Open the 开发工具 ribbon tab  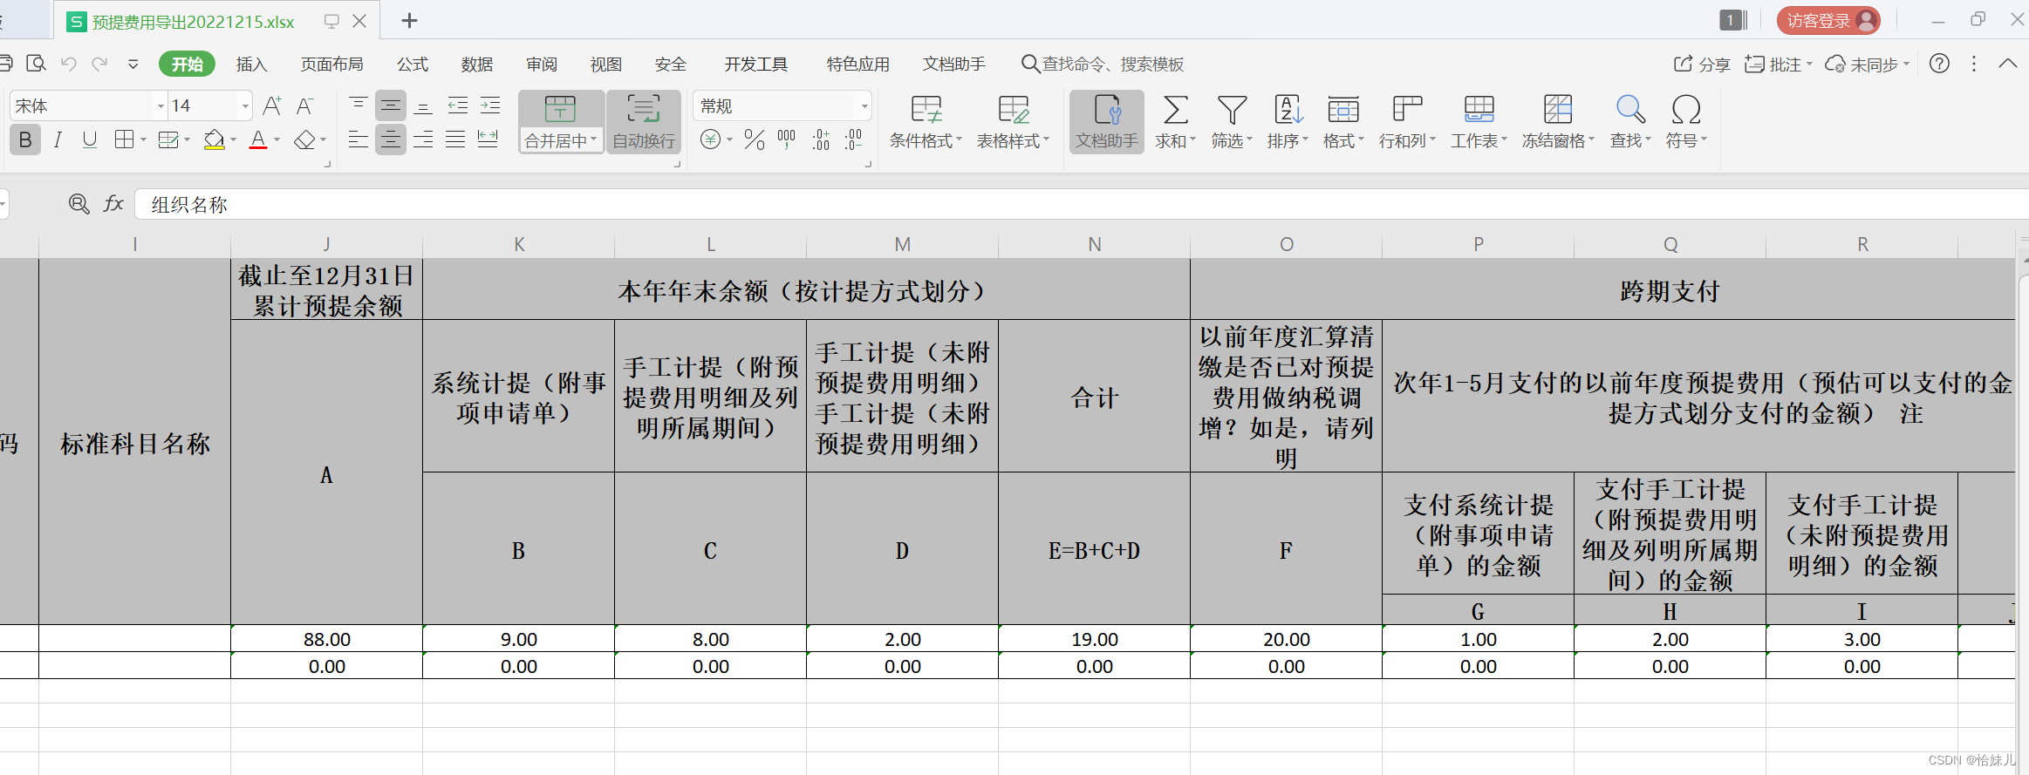[755, 64]
